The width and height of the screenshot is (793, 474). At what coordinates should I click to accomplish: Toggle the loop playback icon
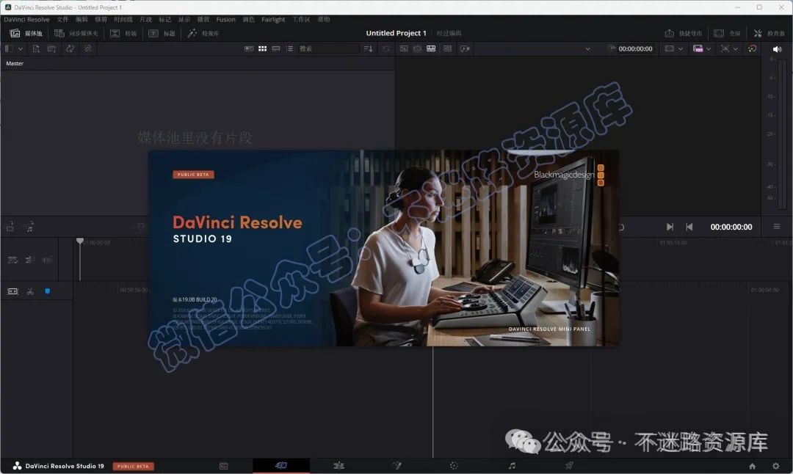(x=752, y=48)
